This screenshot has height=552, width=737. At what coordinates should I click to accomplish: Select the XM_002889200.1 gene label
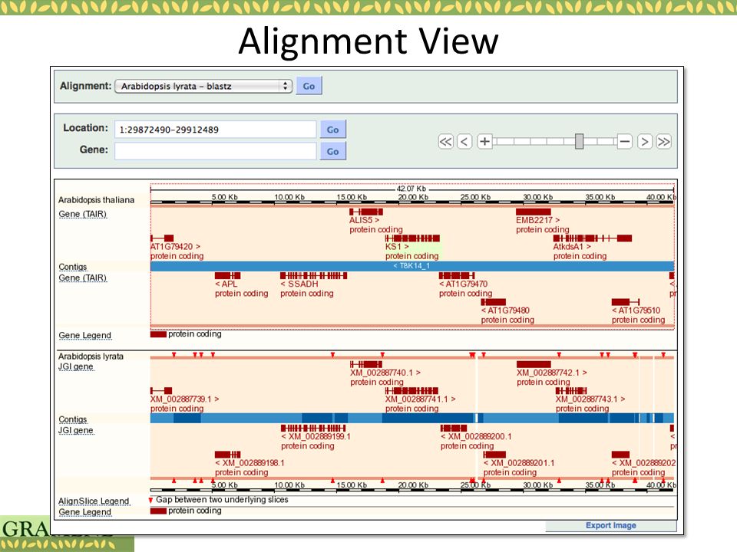click(x=476, y=436)
